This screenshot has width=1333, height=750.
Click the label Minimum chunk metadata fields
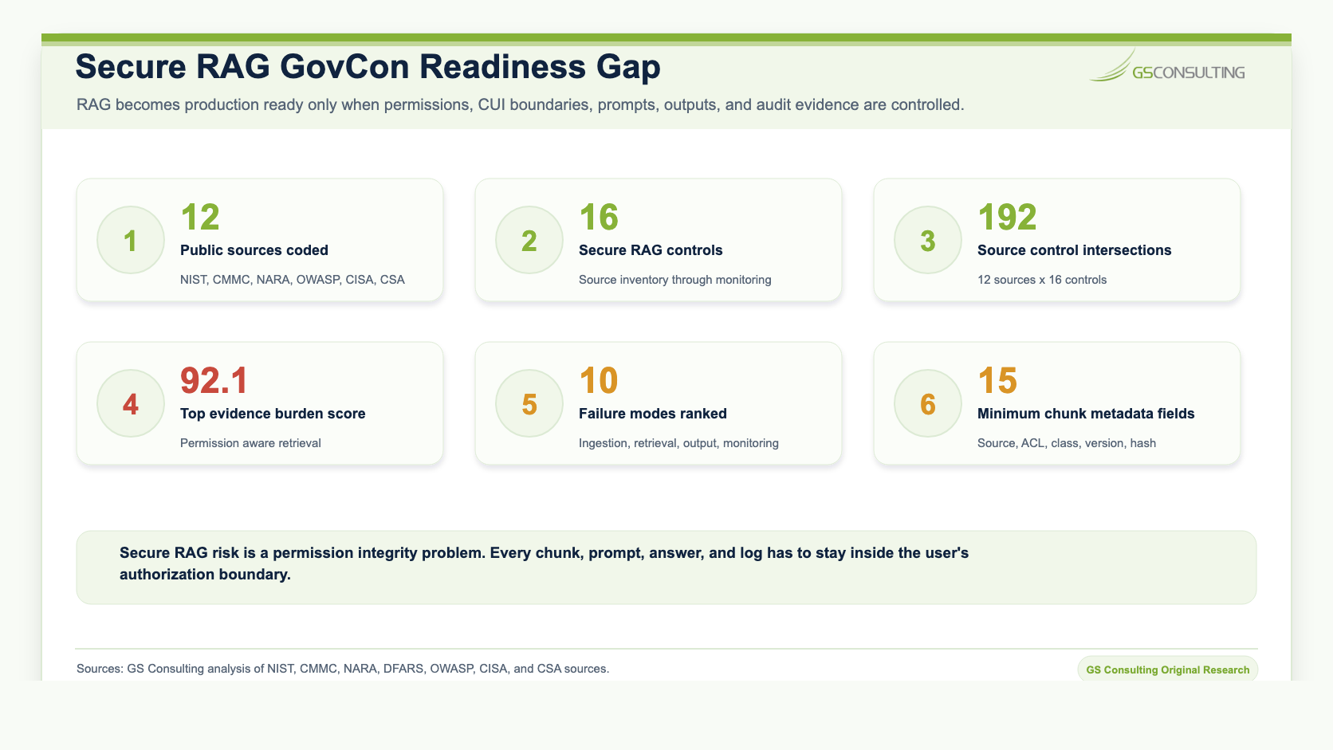coord(1086,414)
